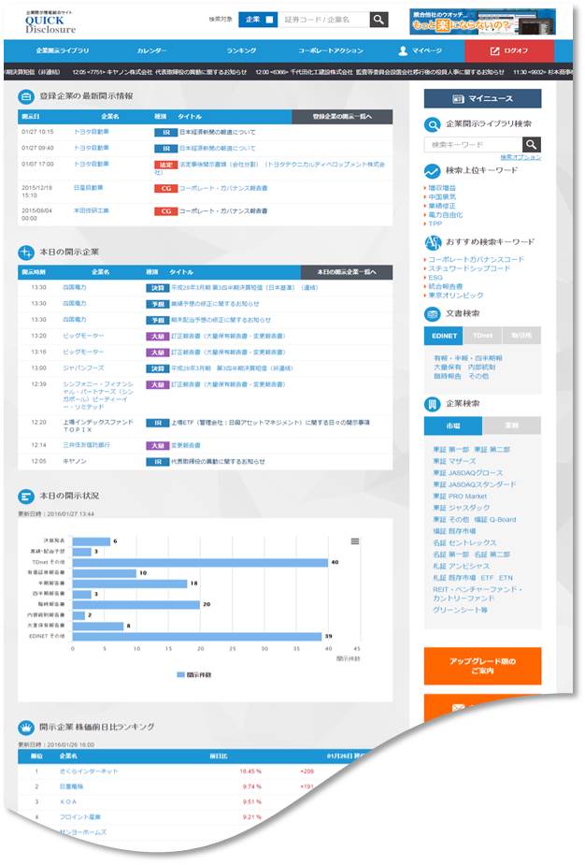
Task: Open 企業開示ライブラリ menu
Action: 63,50
